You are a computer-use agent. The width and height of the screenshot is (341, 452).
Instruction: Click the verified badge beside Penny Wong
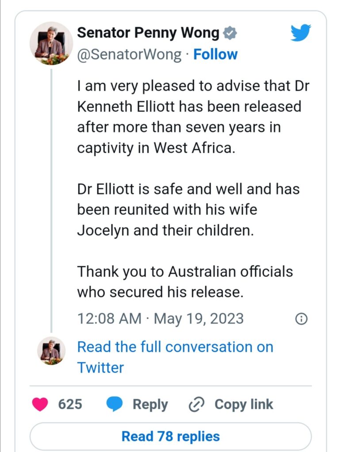click(230, 33)
